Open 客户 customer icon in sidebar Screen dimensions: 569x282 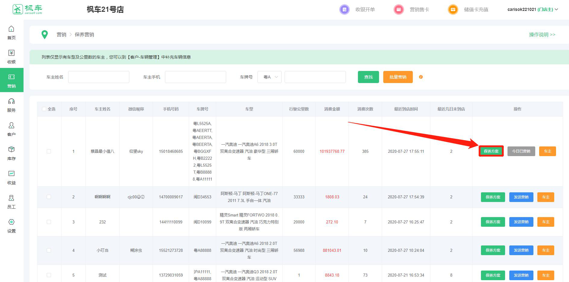(11, 125)
